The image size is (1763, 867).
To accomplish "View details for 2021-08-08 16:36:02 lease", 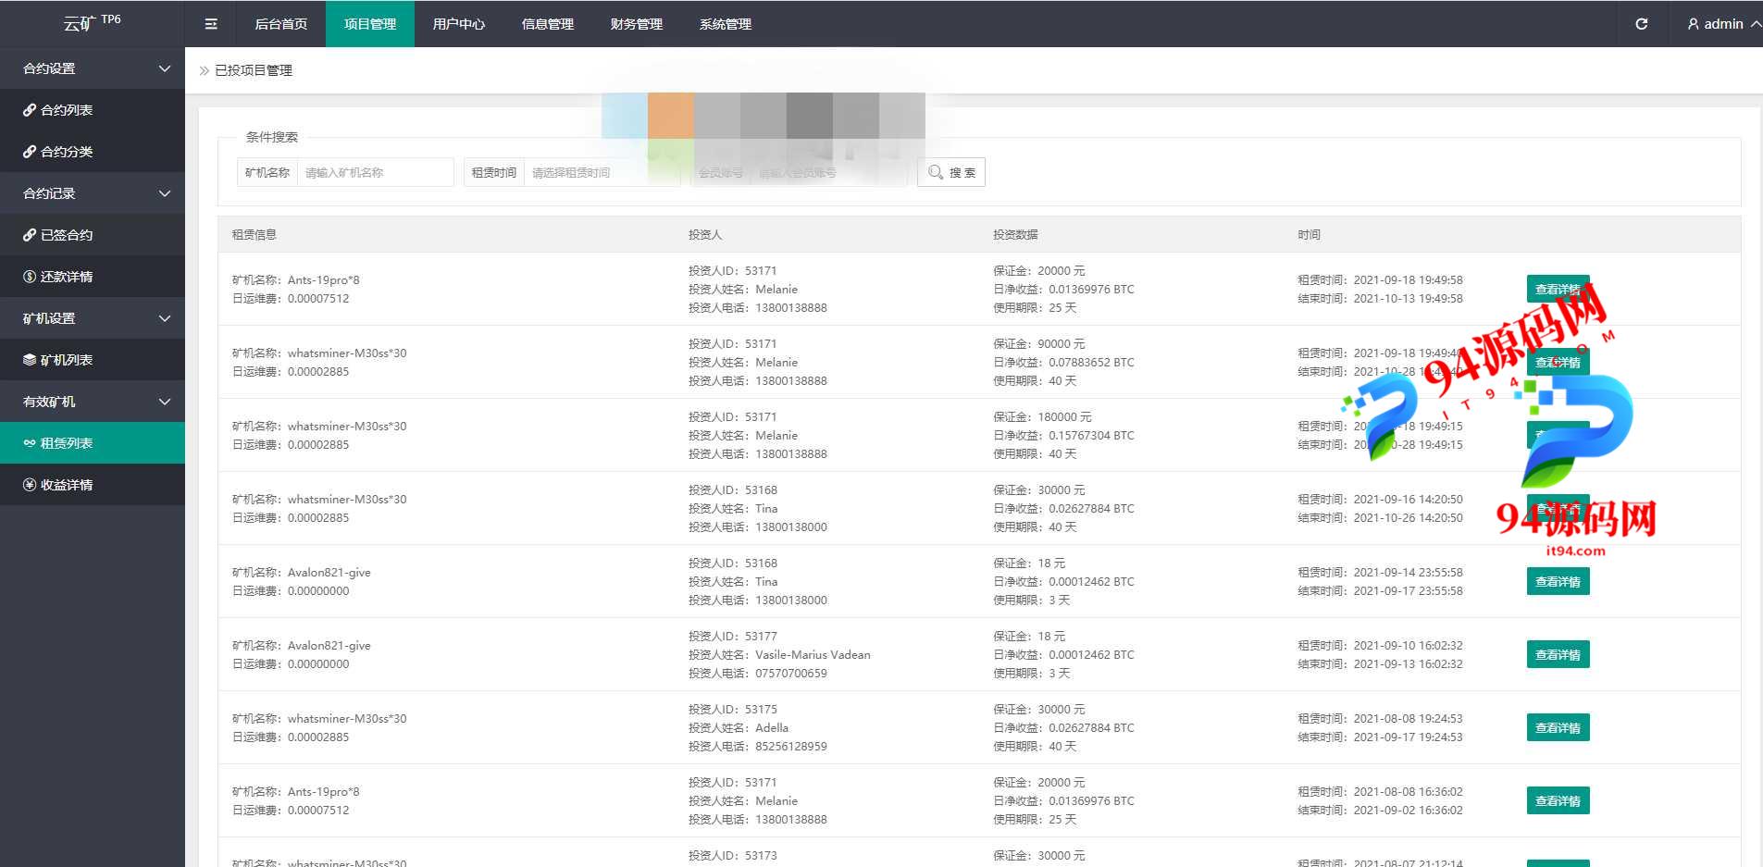I will click(1558, 800).
